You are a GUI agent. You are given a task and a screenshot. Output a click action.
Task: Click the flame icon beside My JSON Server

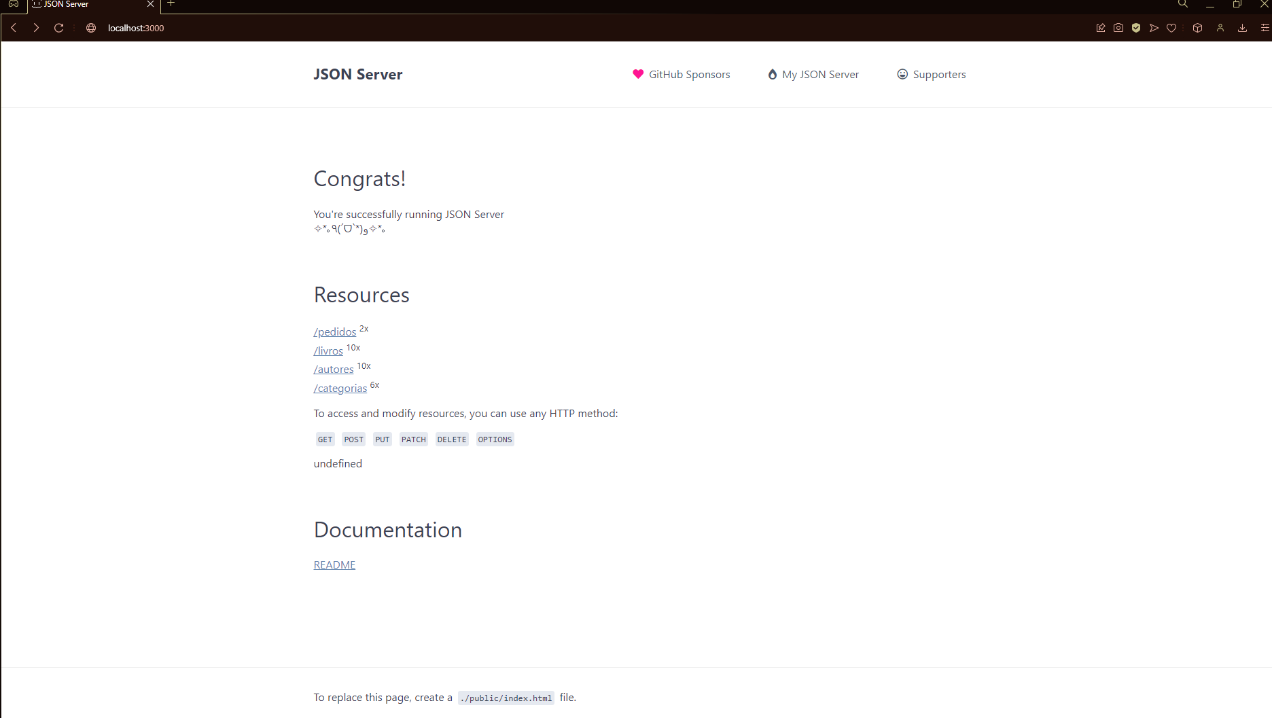click(773, 74)
